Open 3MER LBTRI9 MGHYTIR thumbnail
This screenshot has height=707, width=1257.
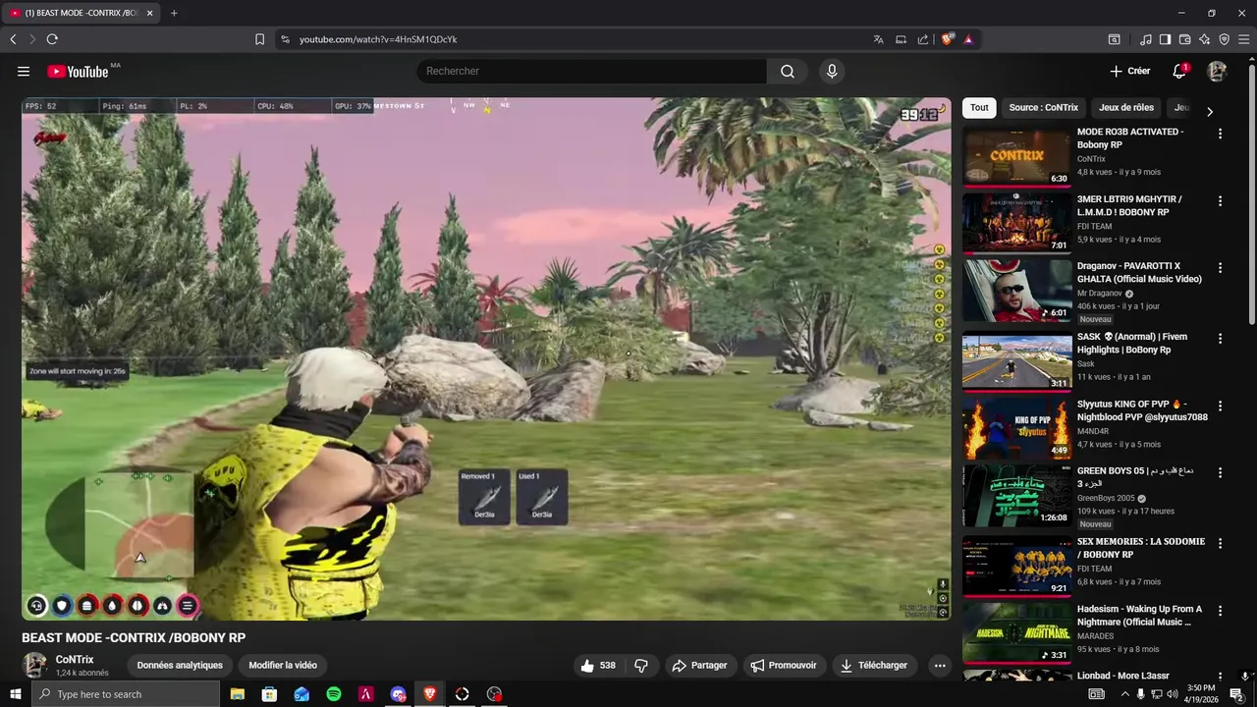1016,224
